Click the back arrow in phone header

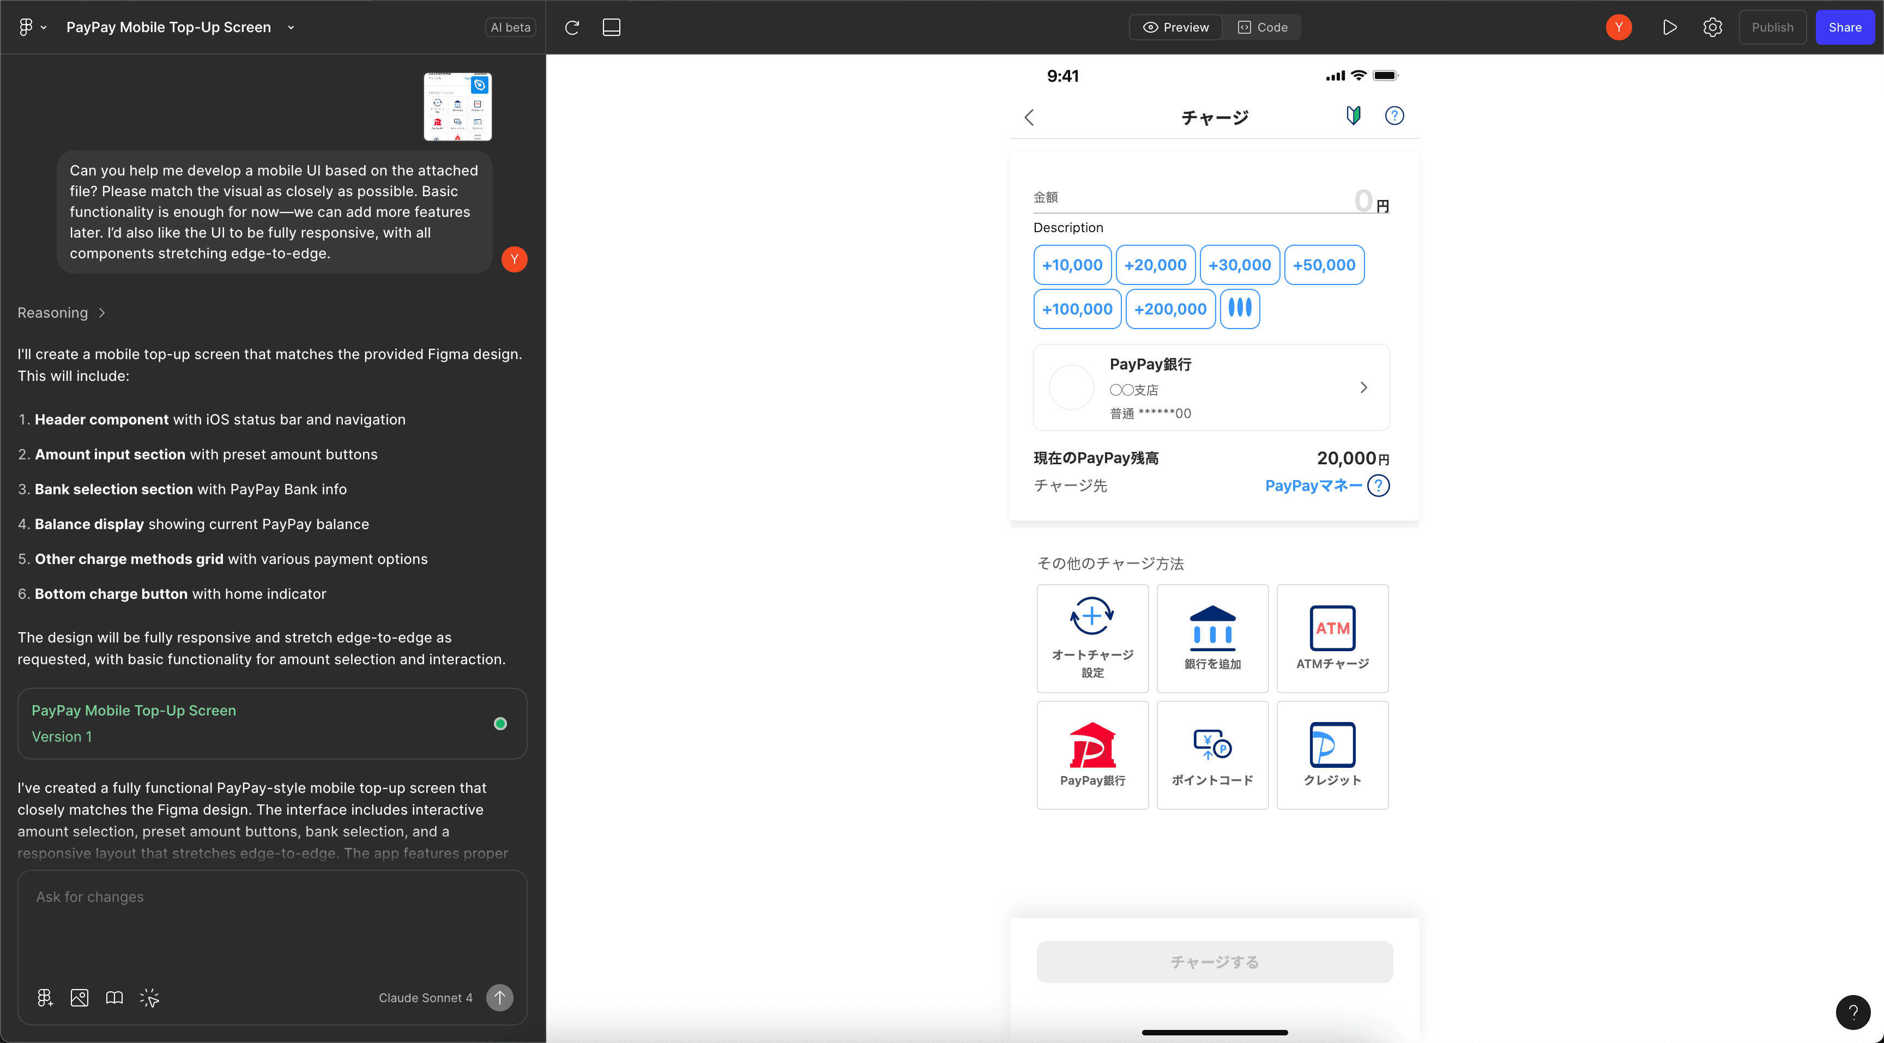click(1029, 117)
